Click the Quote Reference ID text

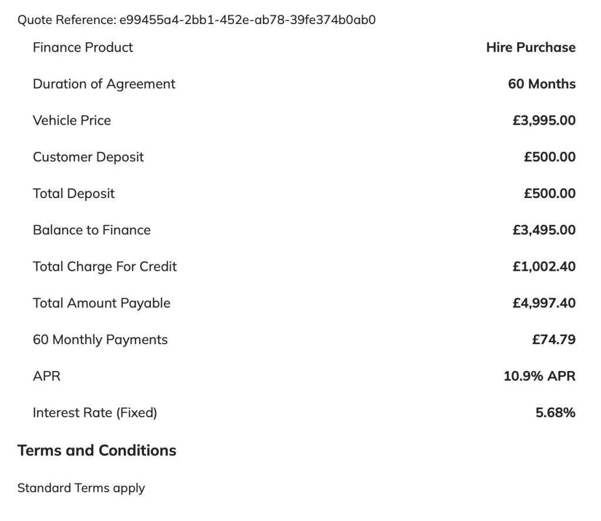pyautogui.click(x=247, y=20)
